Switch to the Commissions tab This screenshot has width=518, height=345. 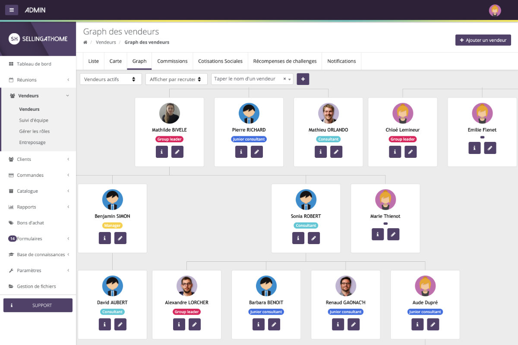(x=172, y=61)
